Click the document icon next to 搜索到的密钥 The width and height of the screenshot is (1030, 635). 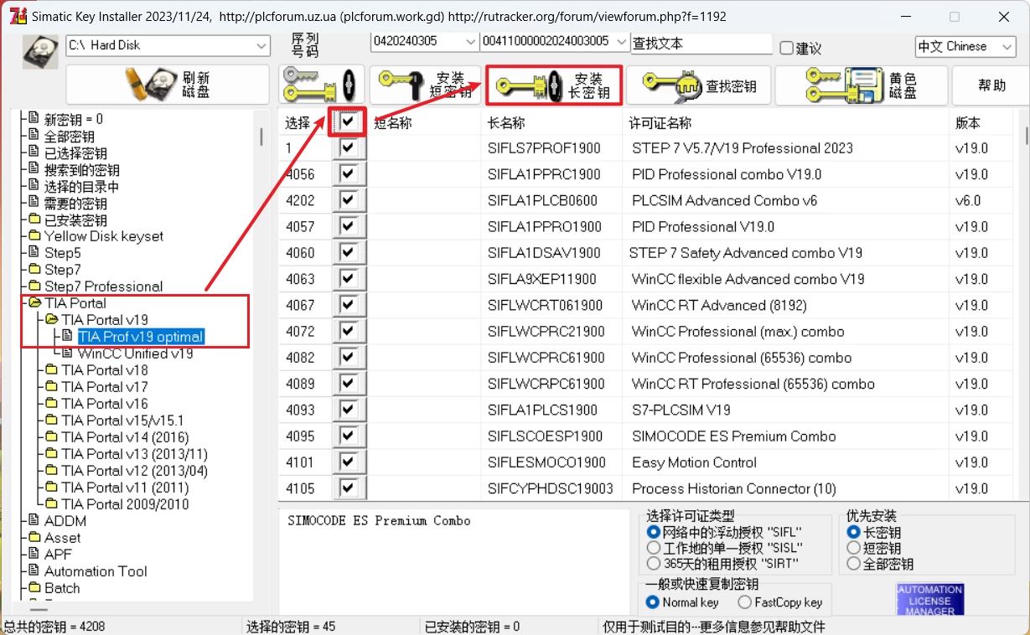[x=34, y=169]
